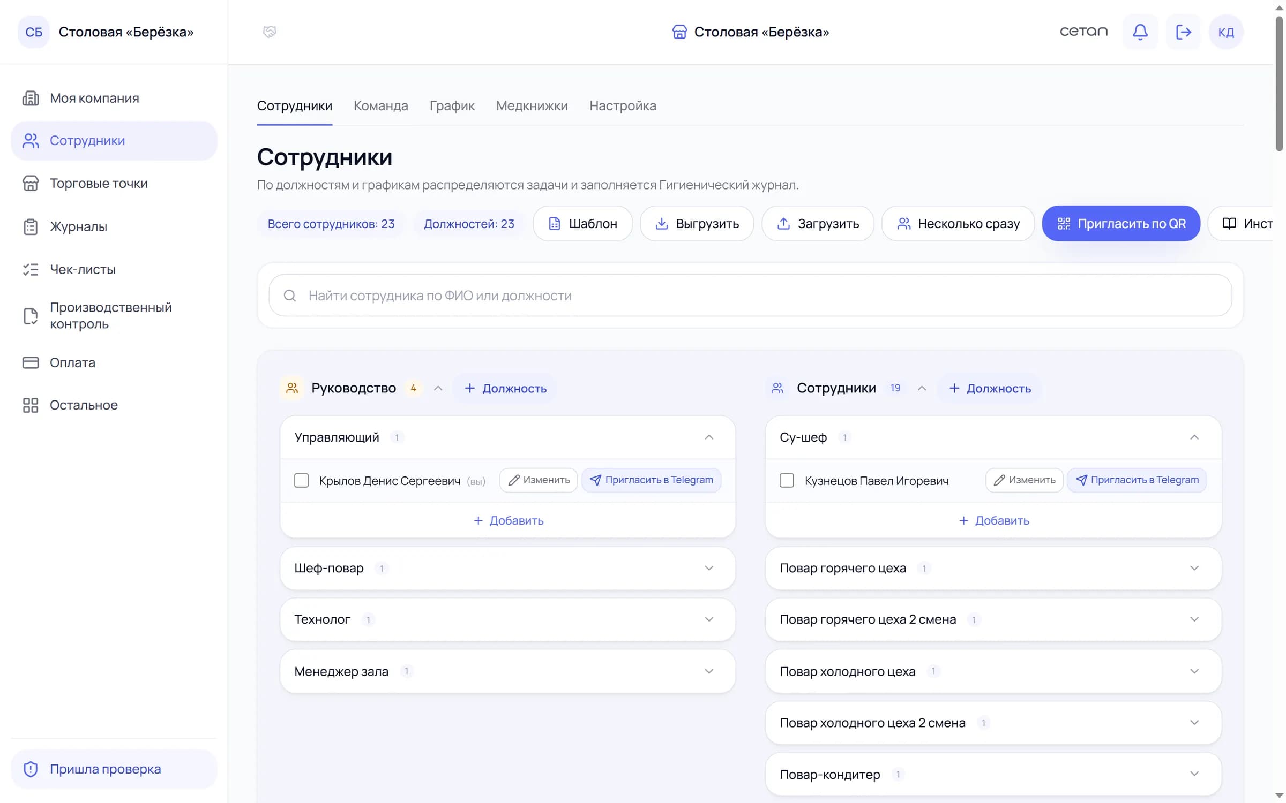This screenshot has width=1286, height=803.
Task: Click the checklist icon beside Чек-листы
Action: click(31, 269)
